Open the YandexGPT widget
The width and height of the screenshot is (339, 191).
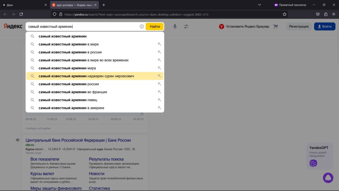click(319, 156)
